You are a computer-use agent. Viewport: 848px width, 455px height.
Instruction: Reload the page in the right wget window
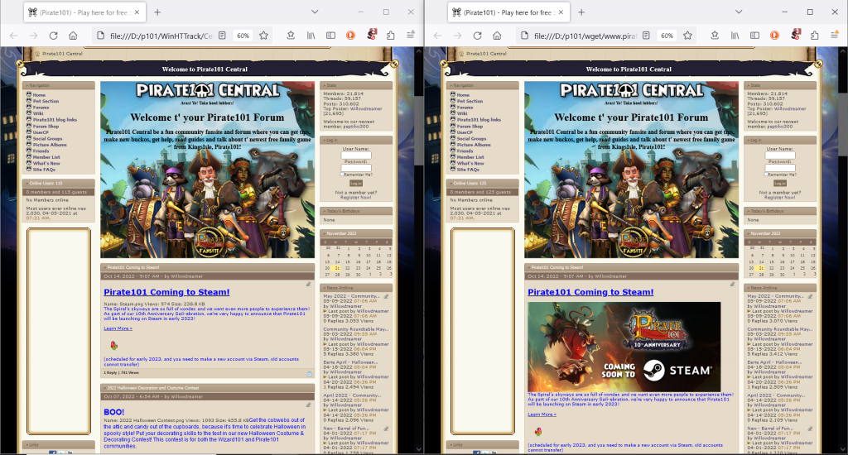pos(477,36)
